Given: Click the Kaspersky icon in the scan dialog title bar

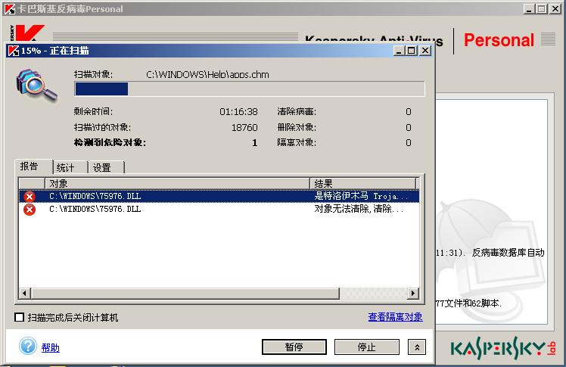Looking at the screenshot, I should click(14, 51).
